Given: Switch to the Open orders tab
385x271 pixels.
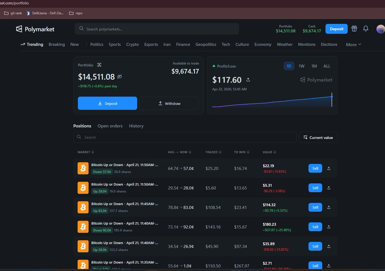Looking at the screenshot, I should pos(110,126).
